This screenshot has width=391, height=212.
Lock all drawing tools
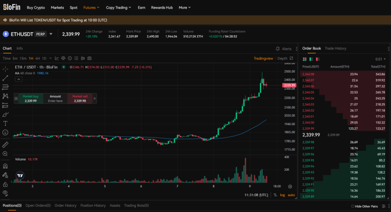pyautogui.click(x=5, y=184)
